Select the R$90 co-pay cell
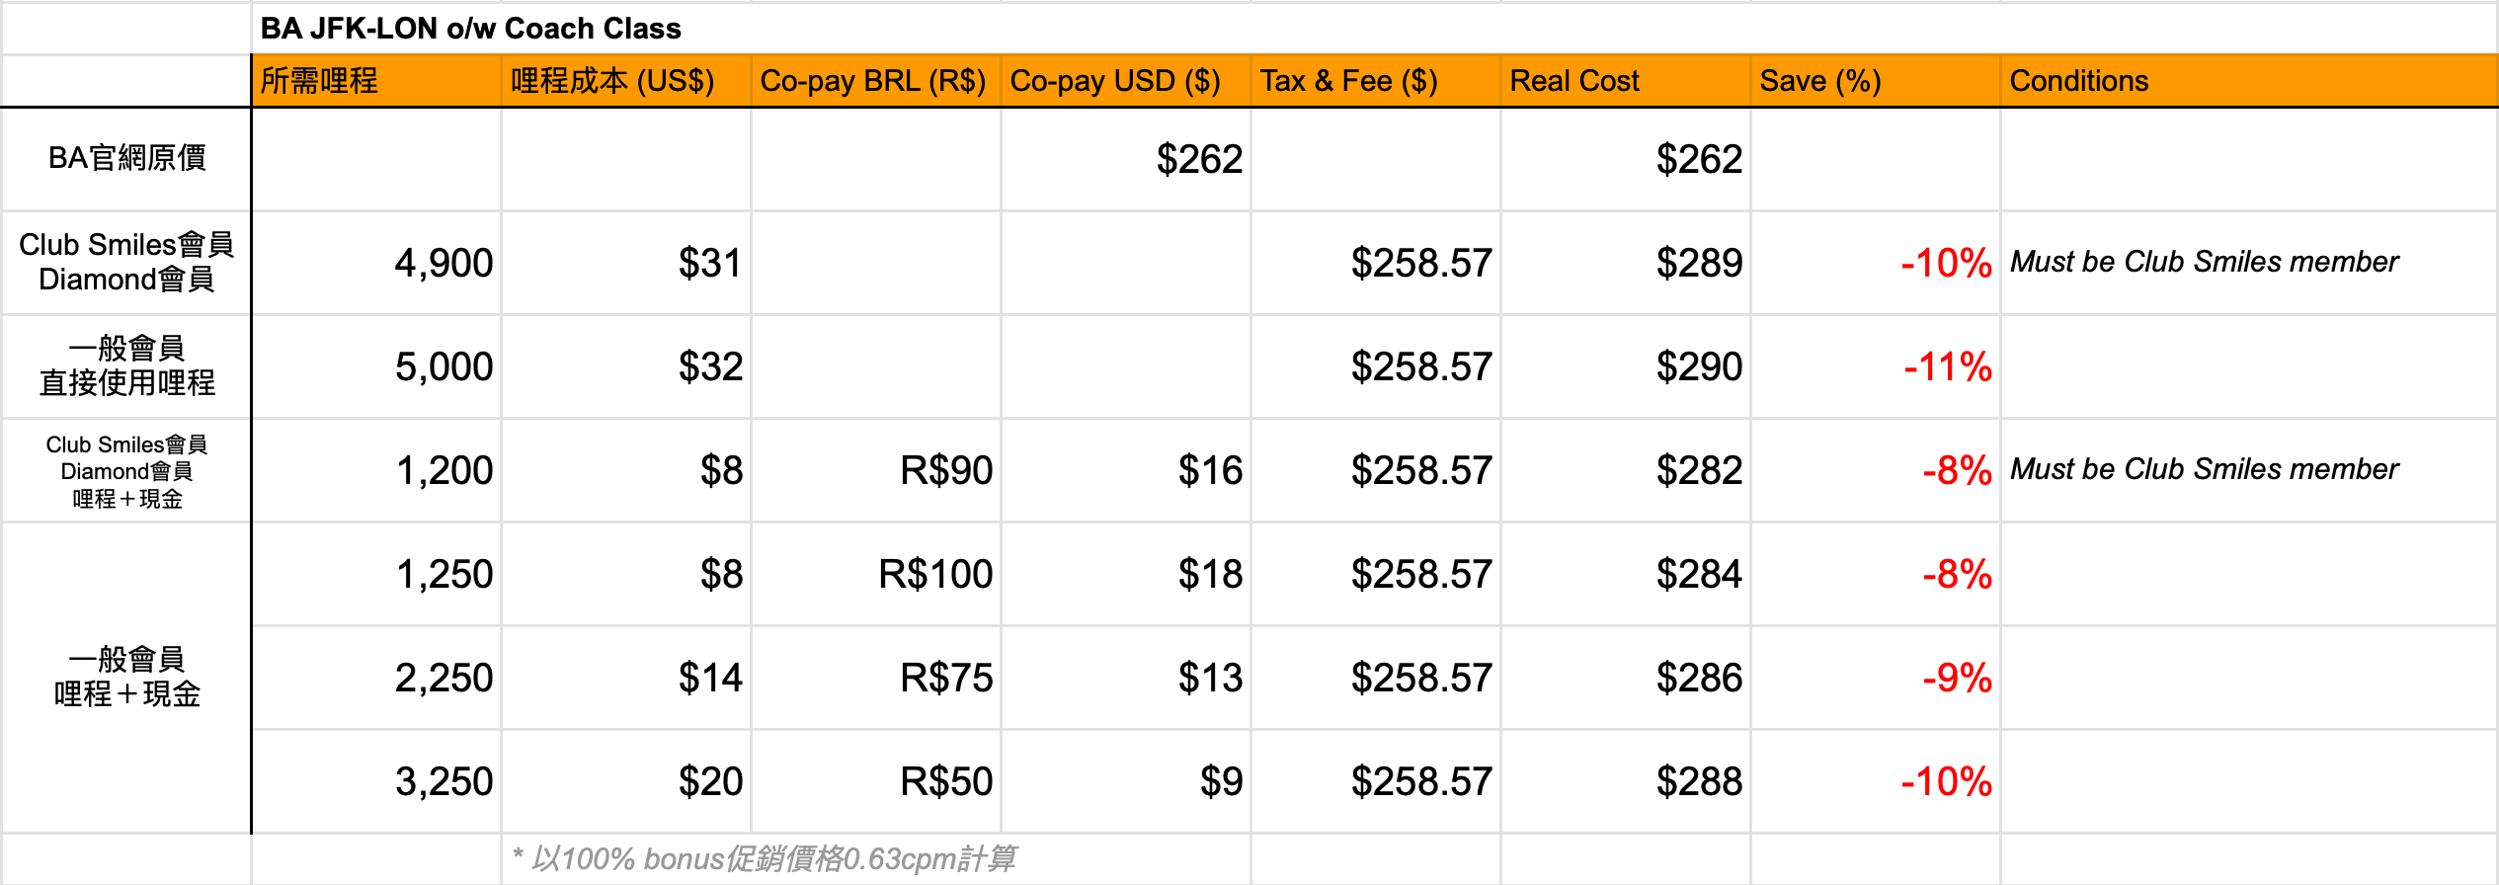 (x=875, y=470)
